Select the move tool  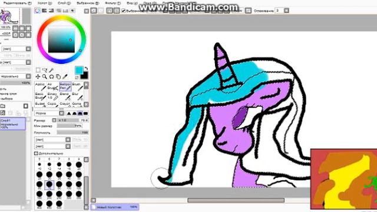point(38,77)
